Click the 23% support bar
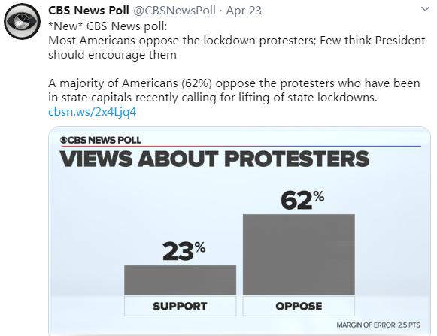This screenshot has height=336, width=437. 180,280
